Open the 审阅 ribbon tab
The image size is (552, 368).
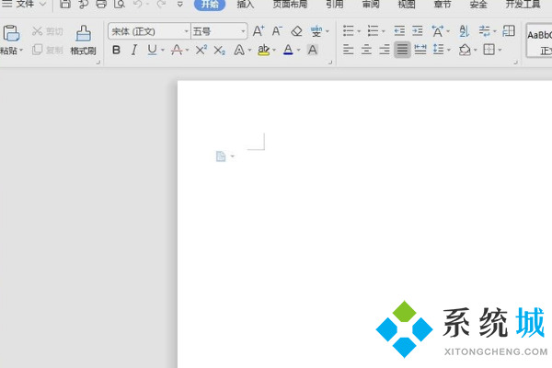[370, 5]
